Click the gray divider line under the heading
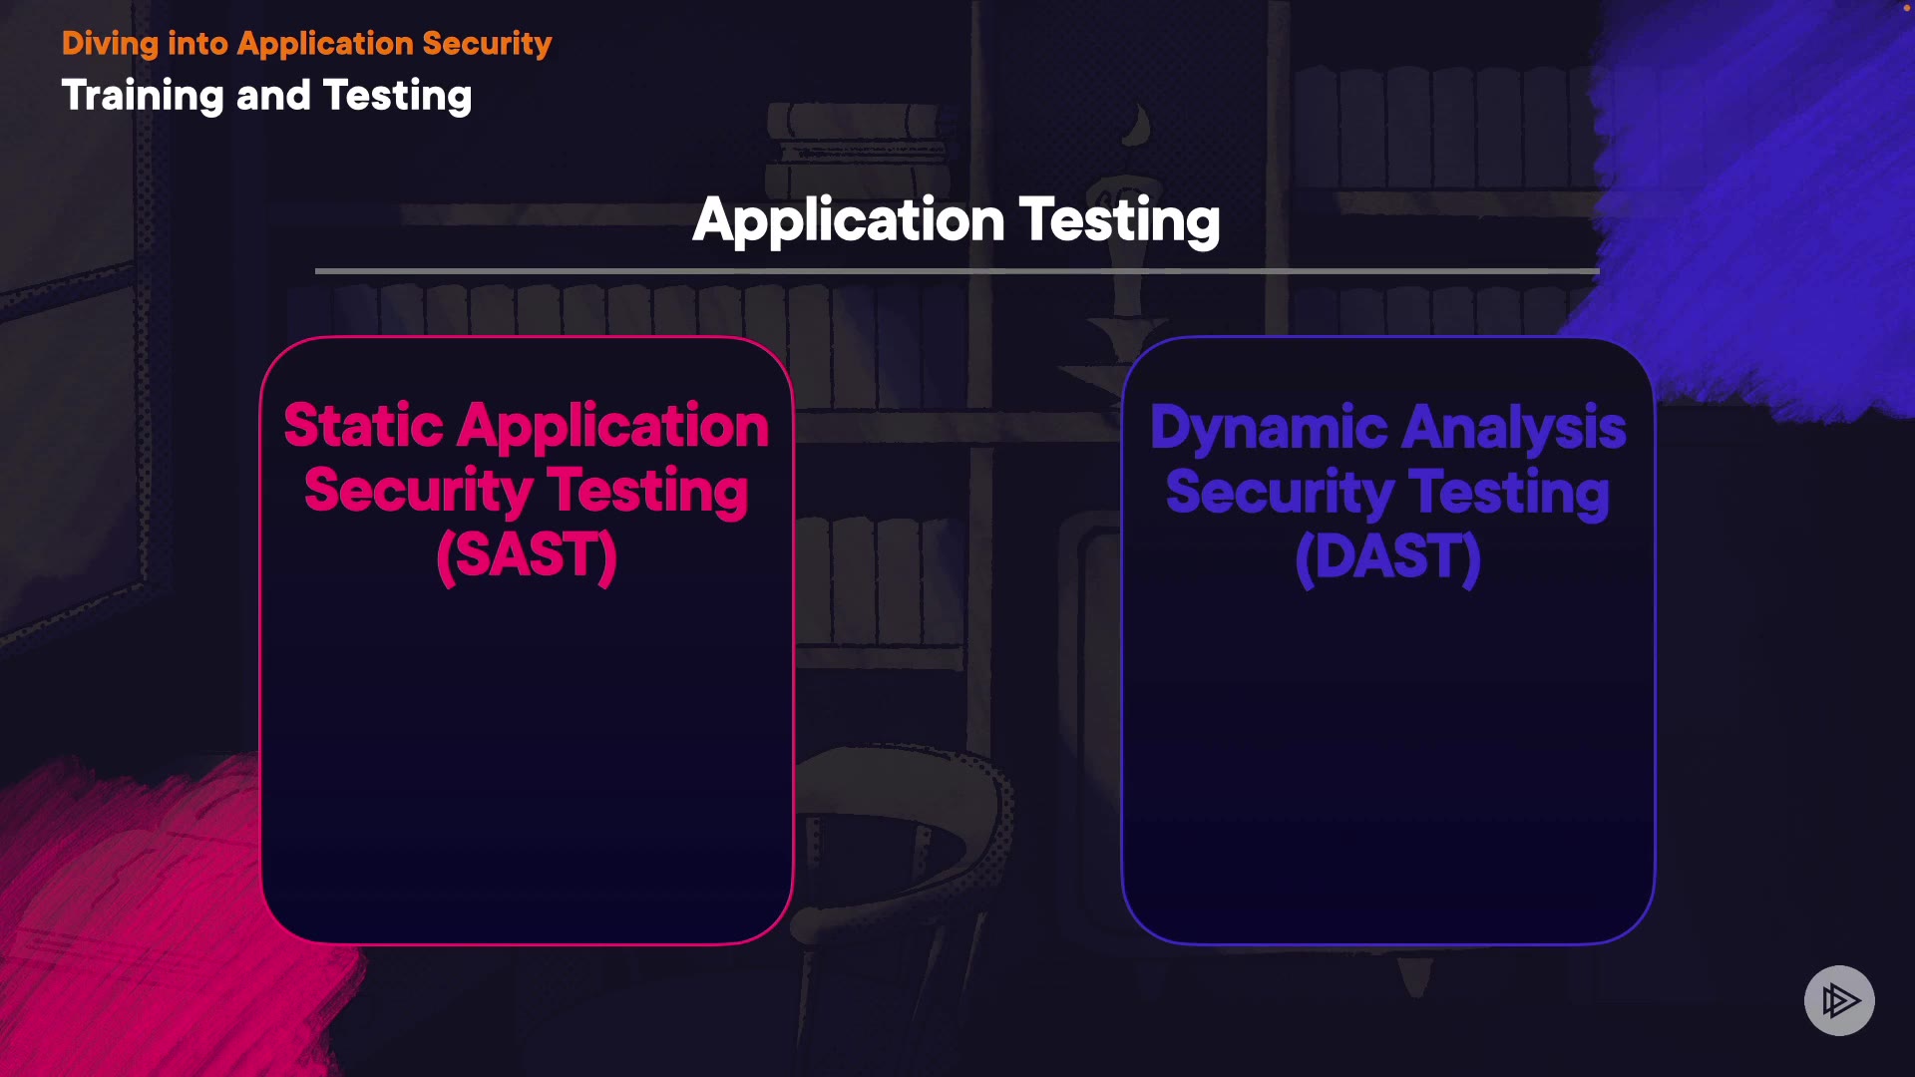This screenshot has width=1915, height=1077. click(x=956, y=270)
